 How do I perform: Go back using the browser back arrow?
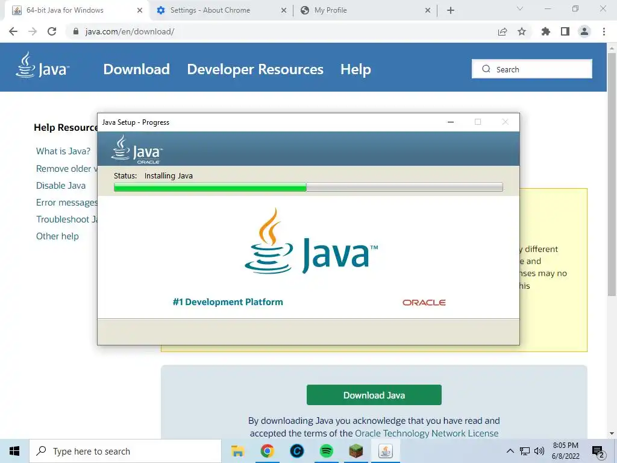coord(13,31)
